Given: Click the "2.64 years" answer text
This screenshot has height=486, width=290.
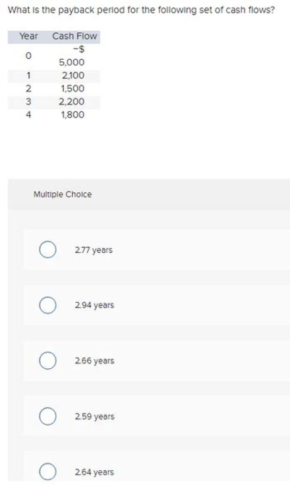Looking at the screenshot, I should pos(94,472).
